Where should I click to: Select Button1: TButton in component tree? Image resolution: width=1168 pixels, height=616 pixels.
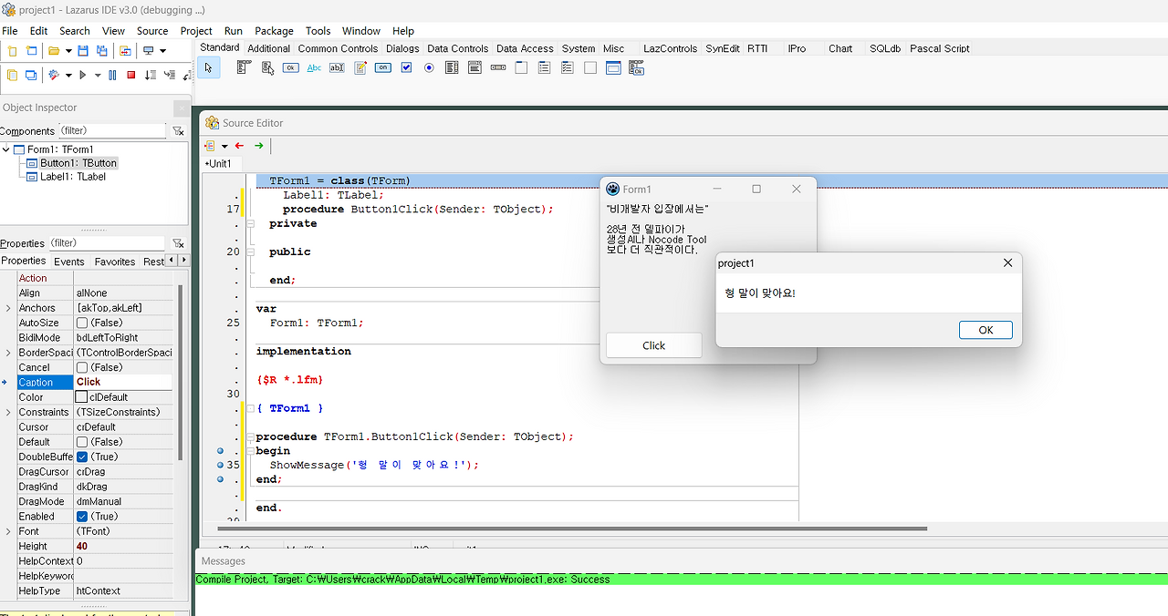pos(78,163)
